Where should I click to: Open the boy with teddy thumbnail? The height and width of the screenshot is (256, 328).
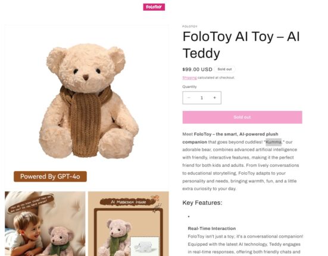[x=45, y=224]
